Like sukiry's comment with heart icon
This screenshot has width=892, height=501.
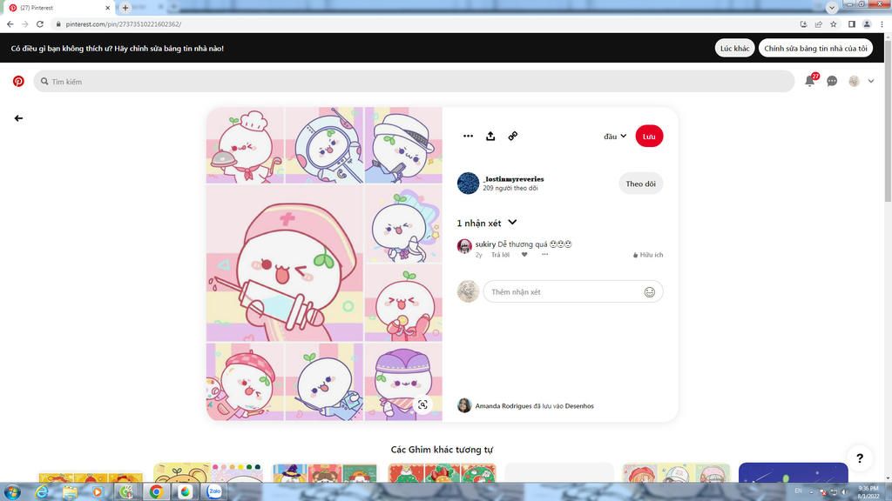[x=524, y=255]
